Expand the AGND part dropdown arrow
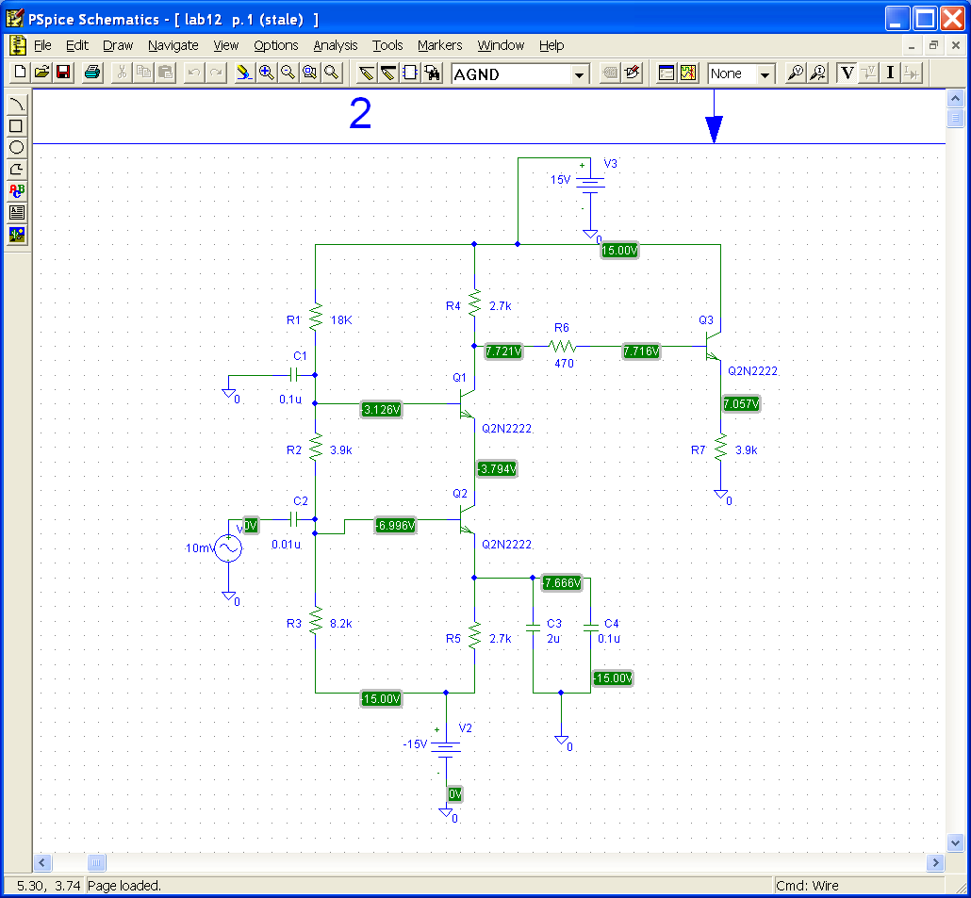The height and width of the screenshot is (898, 971). pyautogui.click(x=579, y=74)
